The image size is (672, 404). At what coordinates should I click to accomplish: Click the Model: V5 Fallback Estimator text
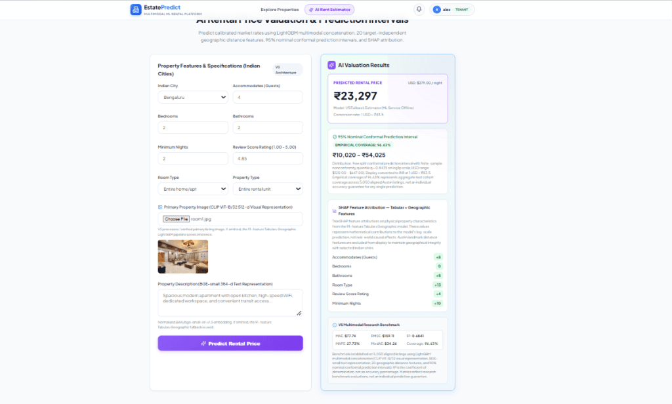[373, 108]
